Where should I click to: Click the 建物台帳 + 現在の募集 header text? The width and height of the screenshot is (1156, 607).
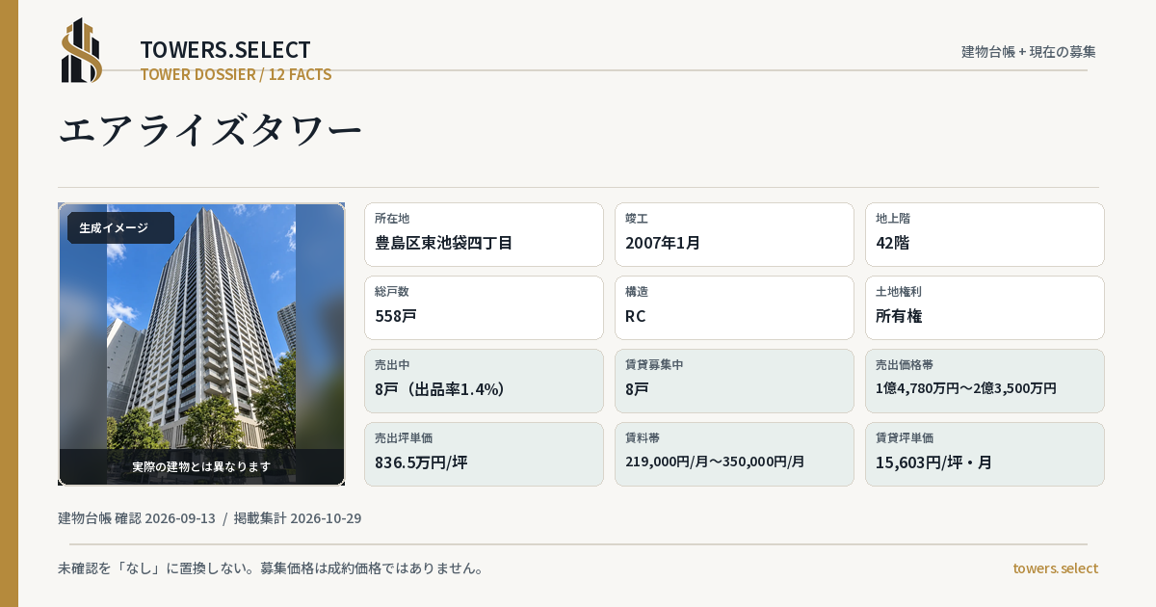pos(1029,51)
